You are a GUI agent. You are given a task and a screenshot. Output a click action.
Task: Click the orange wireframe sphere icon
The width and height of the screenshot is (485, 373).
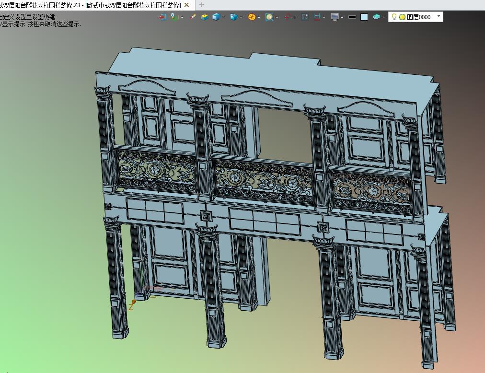pos(252,17)
